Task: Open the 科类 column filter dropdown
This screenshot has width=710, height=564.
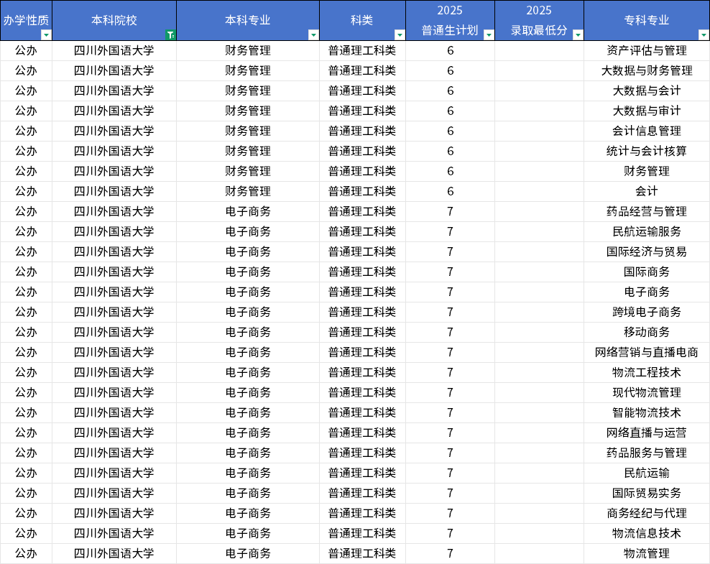Action: click(x=400, y=35)
